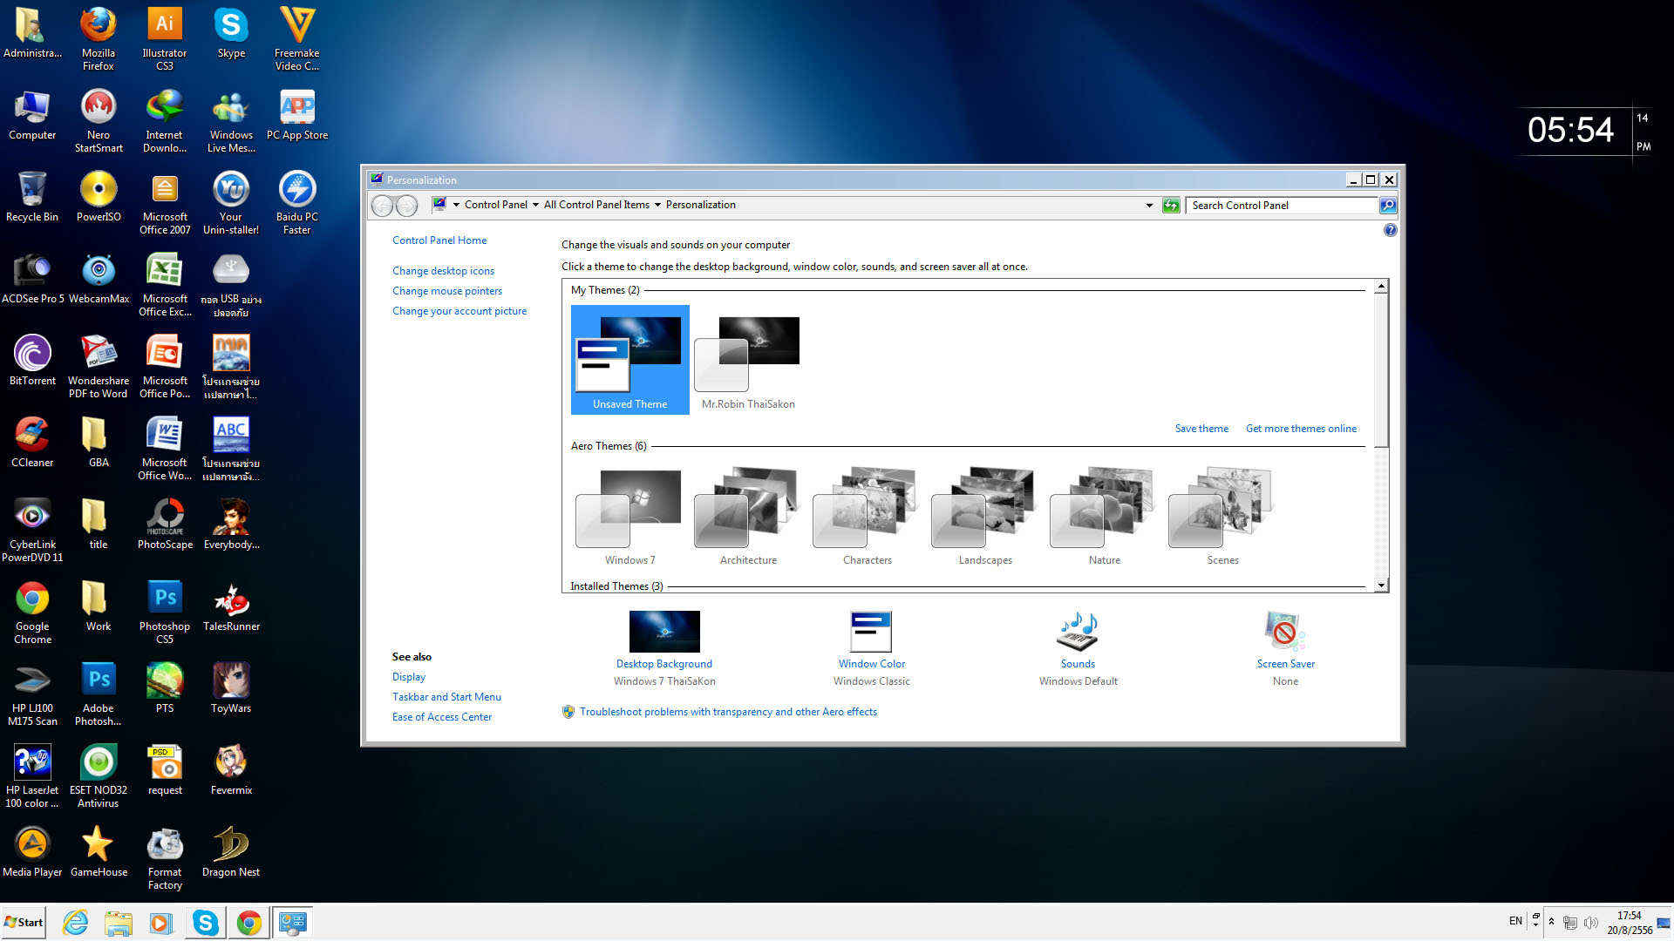The width and height of the screenshot is (1674, 941).
Task: Click the Desktop Background icon
Action: [664, 632]
